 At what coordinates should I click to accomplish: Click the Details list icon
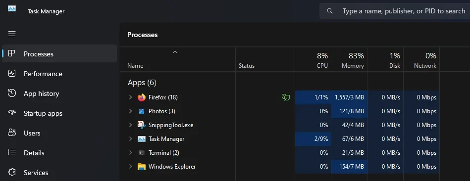12,152
